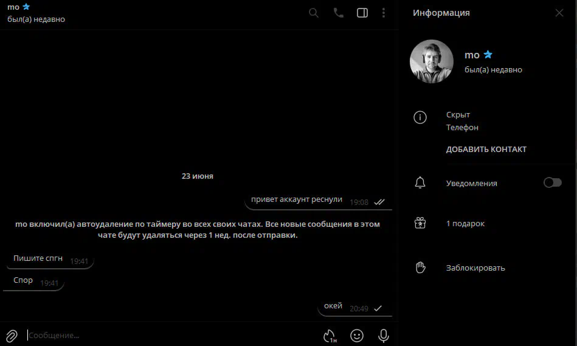
Task: Toggle the Уведомления switch
Action: click(x=552, y=182)
